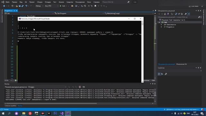Toggle the bookmark icon in the toolbar
This screenshot has width=206, height=116.
(x=95, y=6)
